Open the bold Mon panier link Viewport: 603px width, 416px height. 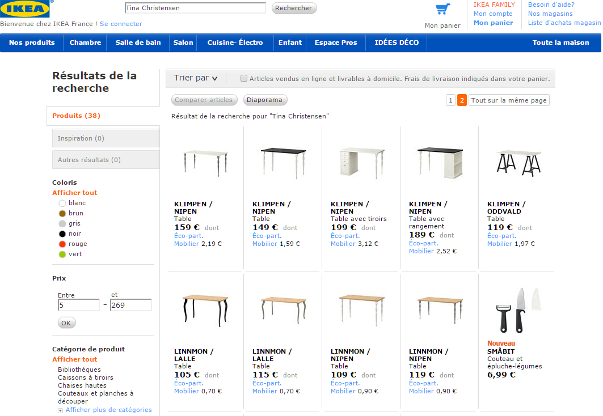pyautogui.click(x=494, y=23)
